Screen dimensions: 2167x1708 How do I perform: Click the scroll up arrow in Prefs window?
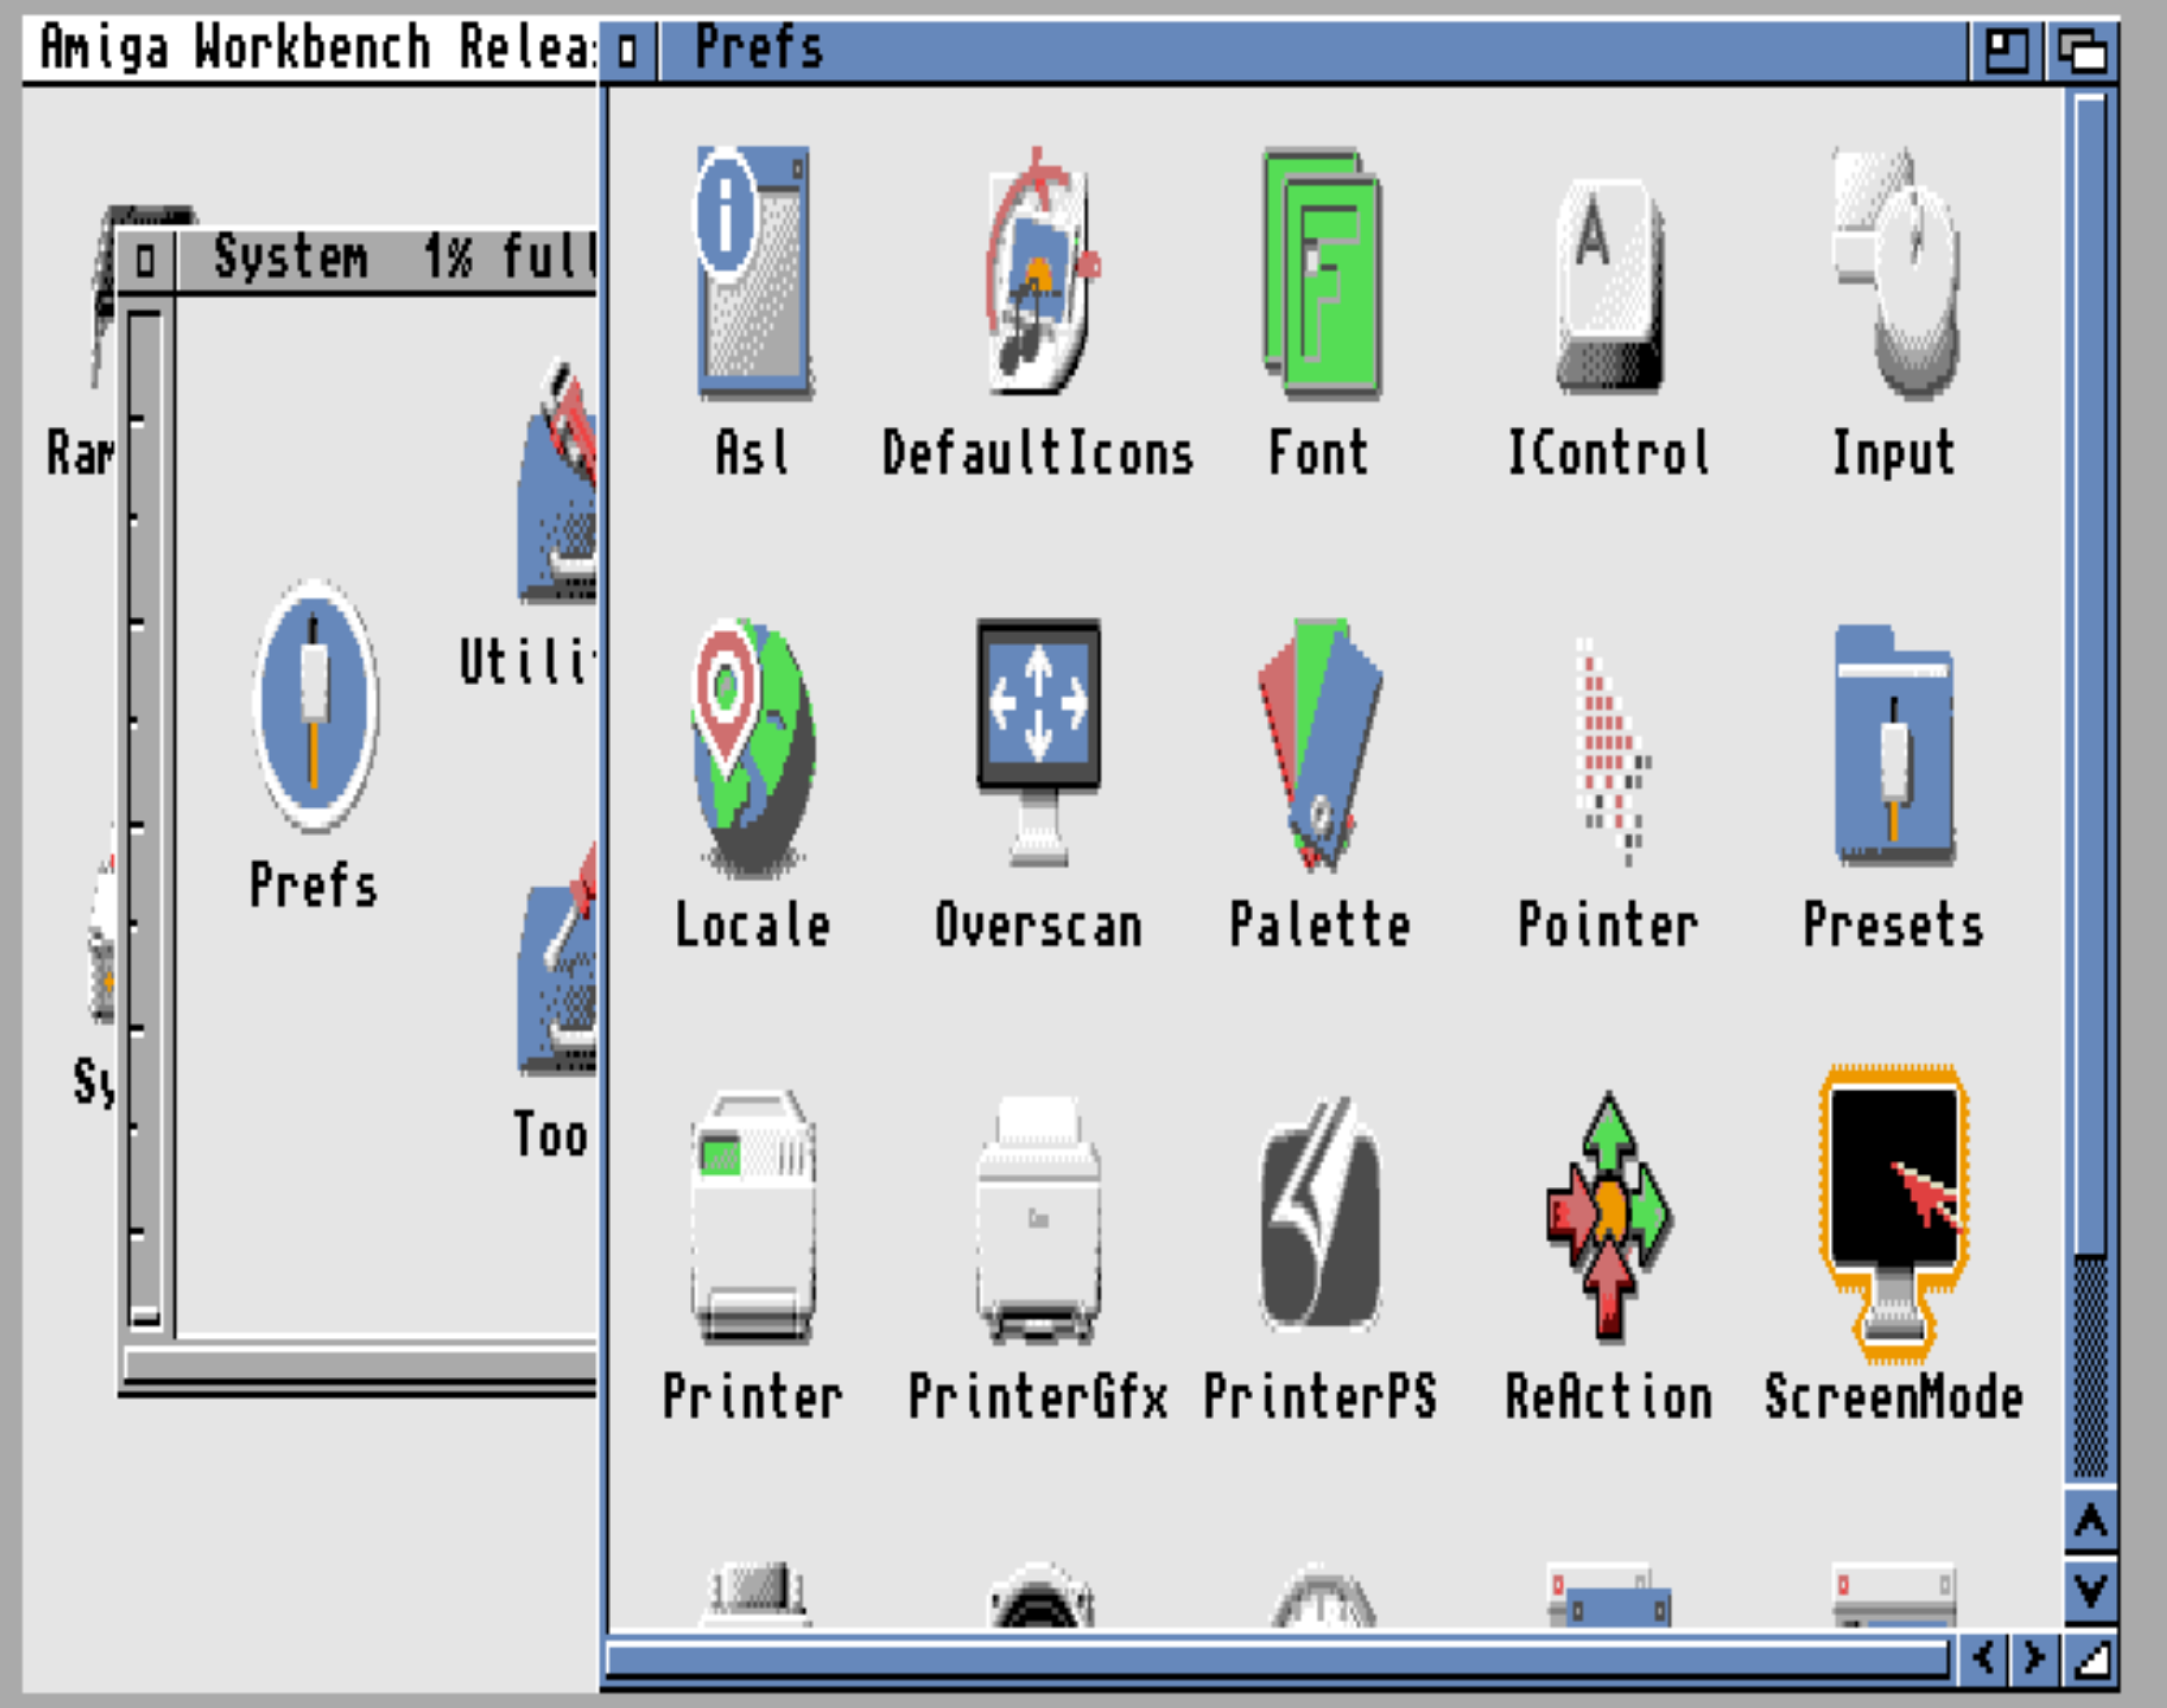[x=2090, y=1521]
